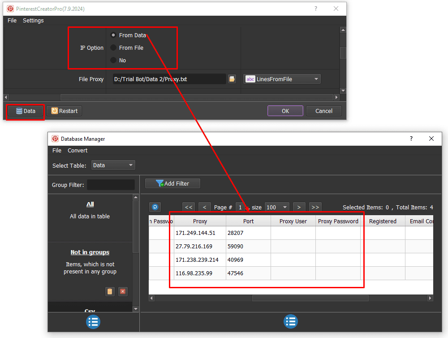Select proxy cell 171.249.144.51
Viewport: 448px width, 338px height.
click(x=200, y=233)
